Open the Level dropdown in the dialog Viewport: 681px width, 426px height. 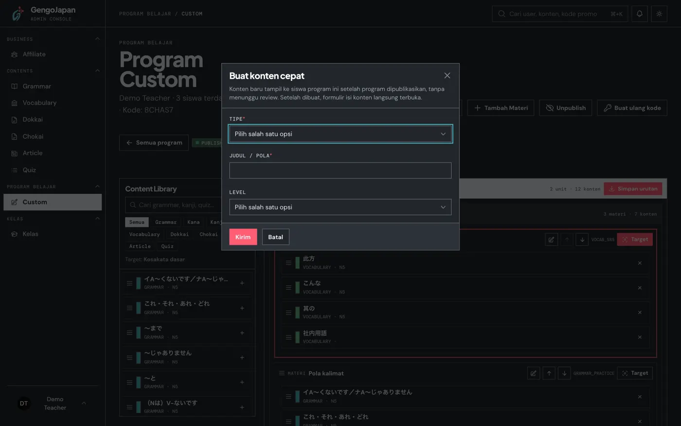point(340,207)
